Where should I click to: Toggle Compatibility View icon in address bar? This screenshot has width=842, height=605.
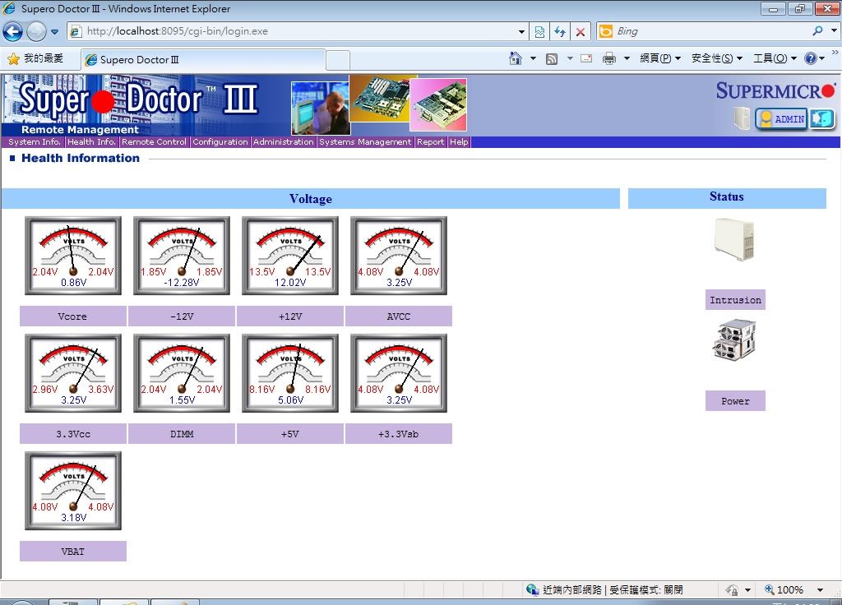pyautogui.click(x=539, y=32)
